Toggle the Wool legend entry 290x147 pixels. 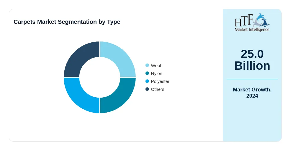tap(153, 65)
